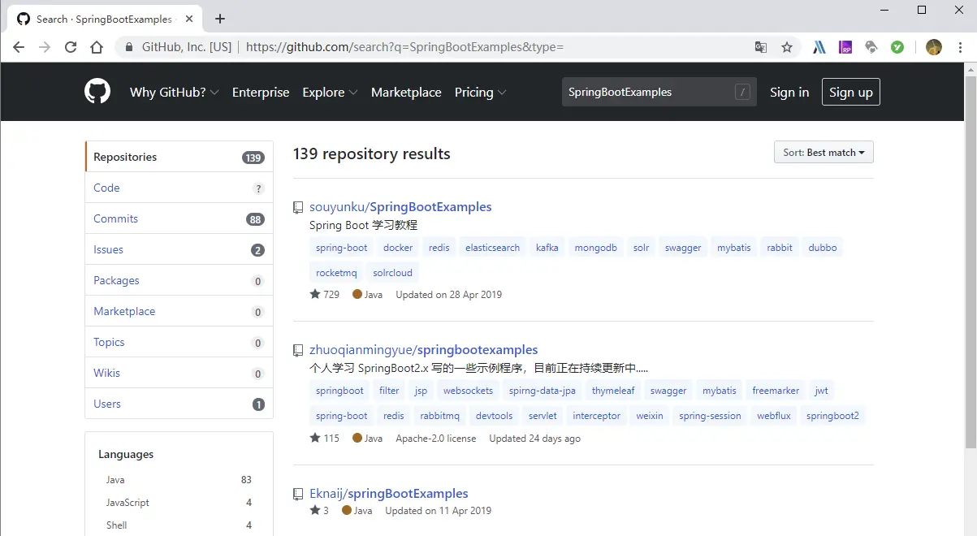Select the Repositories filter
This screenshot has height=536, width=977.
click(179, 157)
